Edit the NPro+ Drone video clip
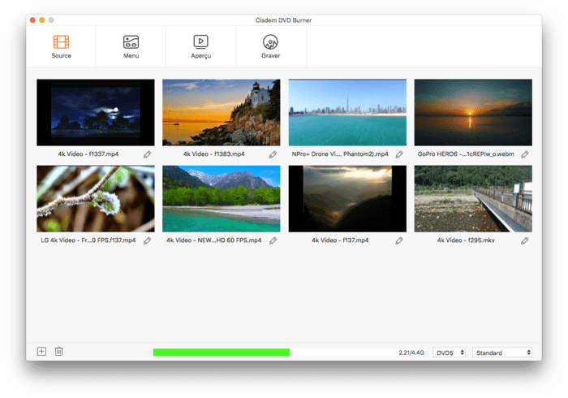This screenshot has width=568, height=398. click(x=399, y=154)
